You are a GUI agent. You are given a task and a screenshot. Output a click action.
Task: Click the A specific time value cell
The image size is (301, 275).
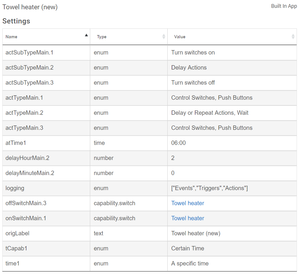pos(190,263)
